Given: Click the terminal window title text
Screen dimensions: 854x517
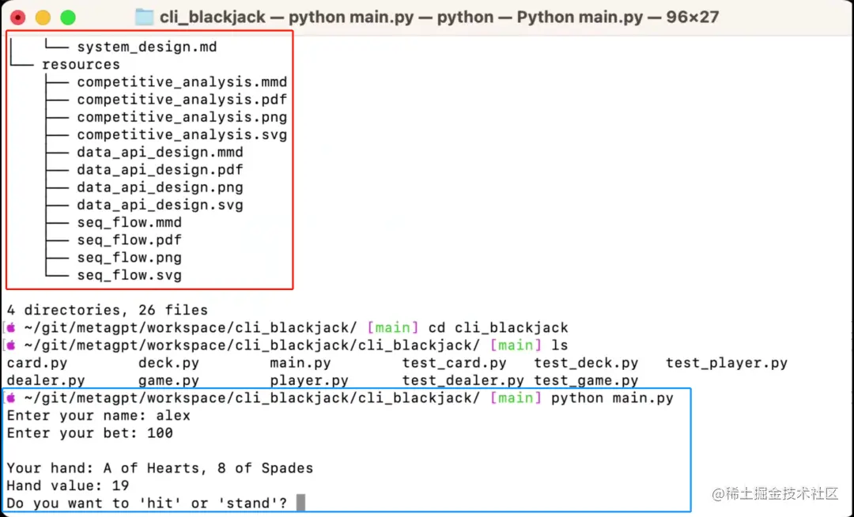Looking at the screenshot, I should click(x=439, y=17).
